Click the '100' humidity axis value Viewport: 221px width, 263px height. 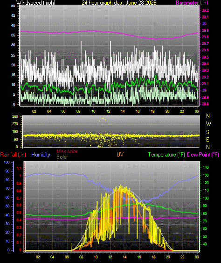click(x=7, y=162)
